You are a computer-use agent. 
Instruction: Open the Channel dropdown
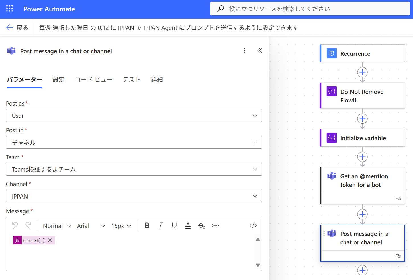point(134,196)
